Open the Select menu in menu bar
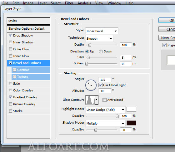Screen dimensions: 175x152 click(56, 3)
